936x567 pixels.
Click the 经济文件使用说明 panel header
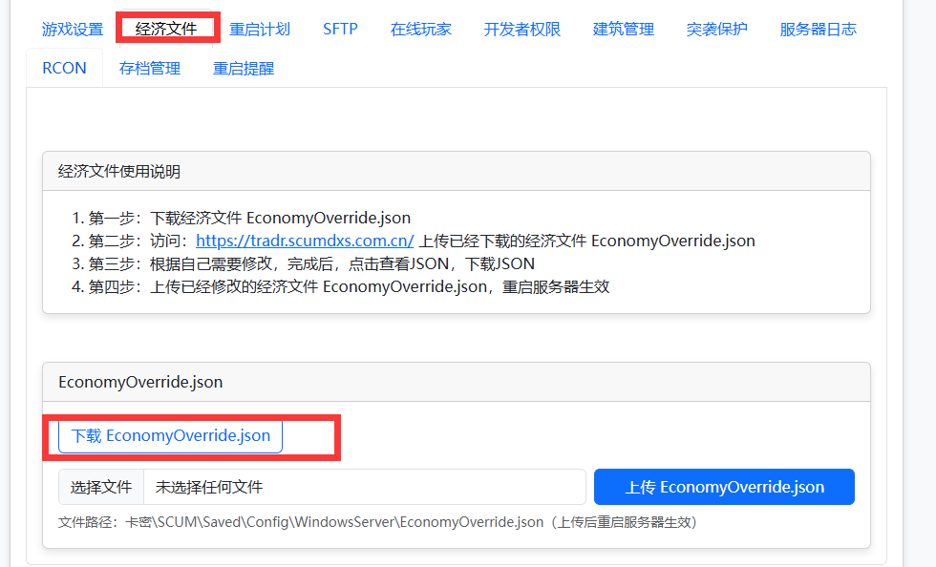click(x=457, y=171)
